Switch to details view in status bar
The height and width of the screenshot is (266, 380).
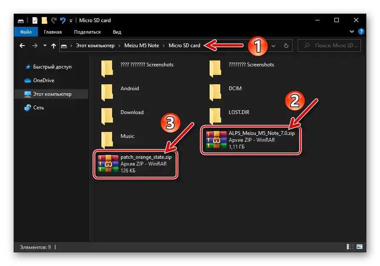pos(350,247)
